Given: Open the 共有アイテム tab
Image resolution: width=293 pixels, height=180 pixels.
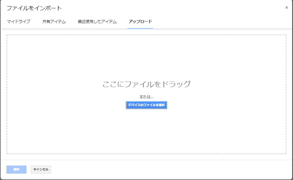Looking at the screenshot, I should pyautogui.click(x=54, y=21).
